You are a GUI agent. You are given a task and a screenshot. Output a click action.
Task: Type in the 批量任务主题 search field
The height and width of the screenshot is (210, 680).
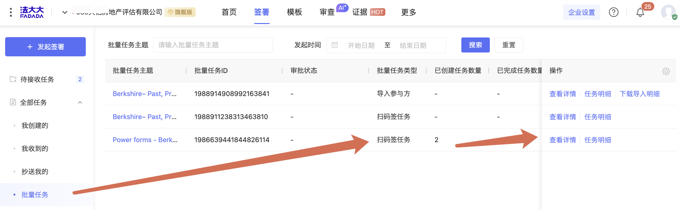(x=213, y=45)
